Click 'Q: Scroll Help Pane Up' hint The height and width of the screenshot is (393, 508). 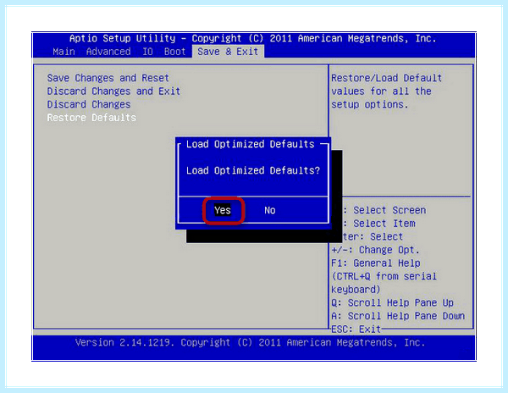pos(392,303)
